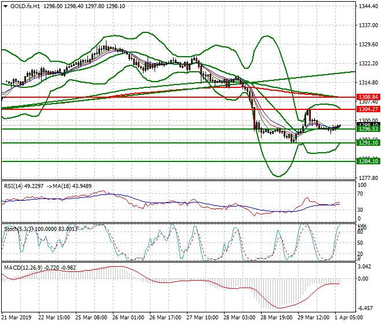Click the 1291.10 green price label
382x324 pixels.
(x=368, y=143)
